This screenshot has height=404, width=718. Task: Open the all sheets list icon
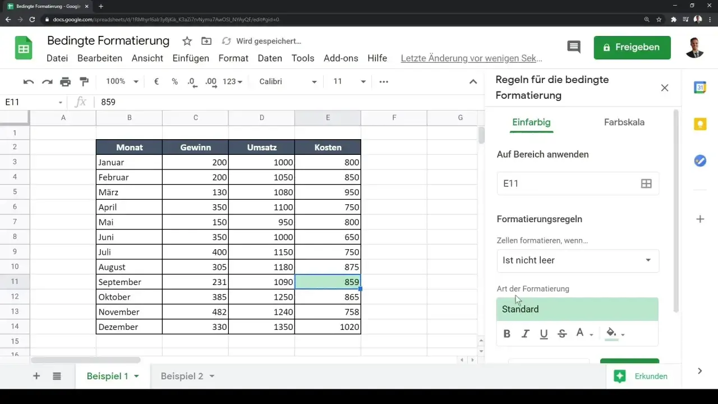coord(57,376)
